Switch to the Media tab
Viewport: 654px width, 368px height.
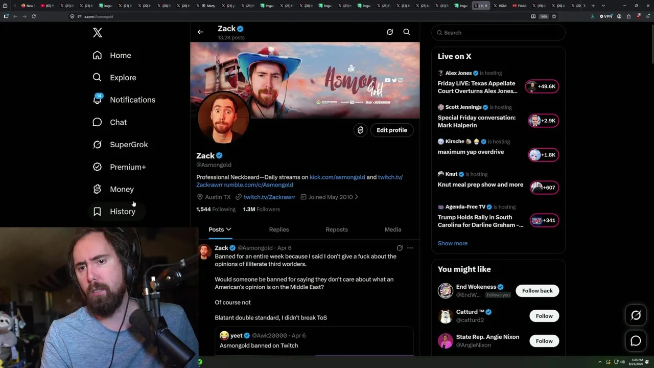click(393, 229)
